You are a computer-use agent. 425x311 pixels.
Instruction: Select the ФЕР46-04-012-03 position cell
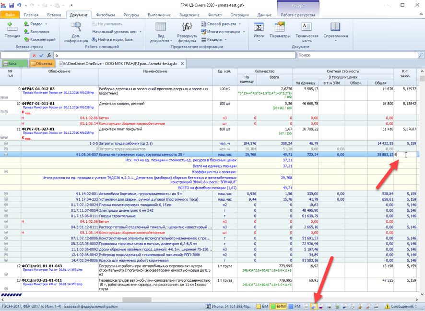tap(59, 93)
